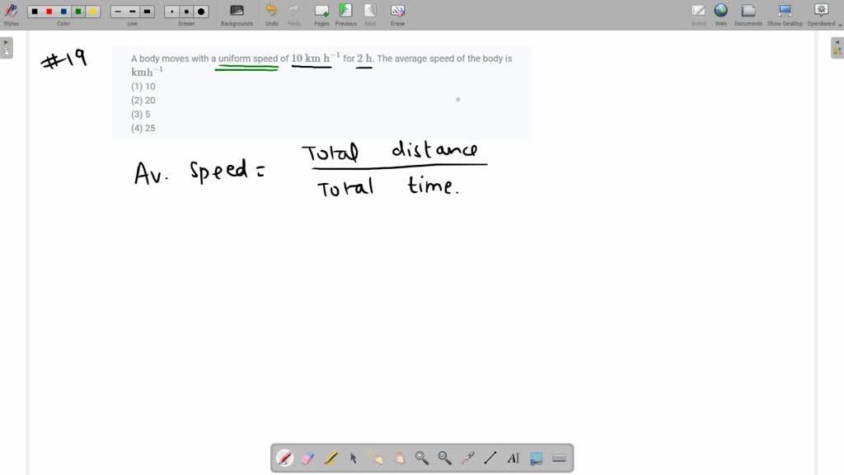Open the OpenBoard application menu
Image resolution: width=844 pixels, height=475 pixels.
(820, 12)
